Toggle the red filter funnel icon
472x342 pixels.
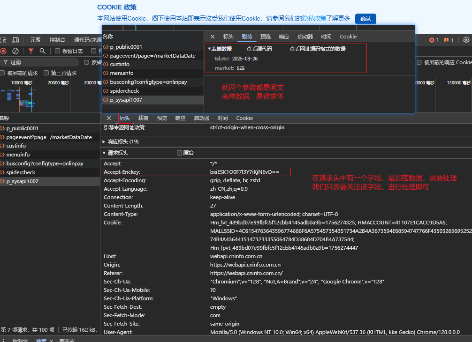click(30, 51)
